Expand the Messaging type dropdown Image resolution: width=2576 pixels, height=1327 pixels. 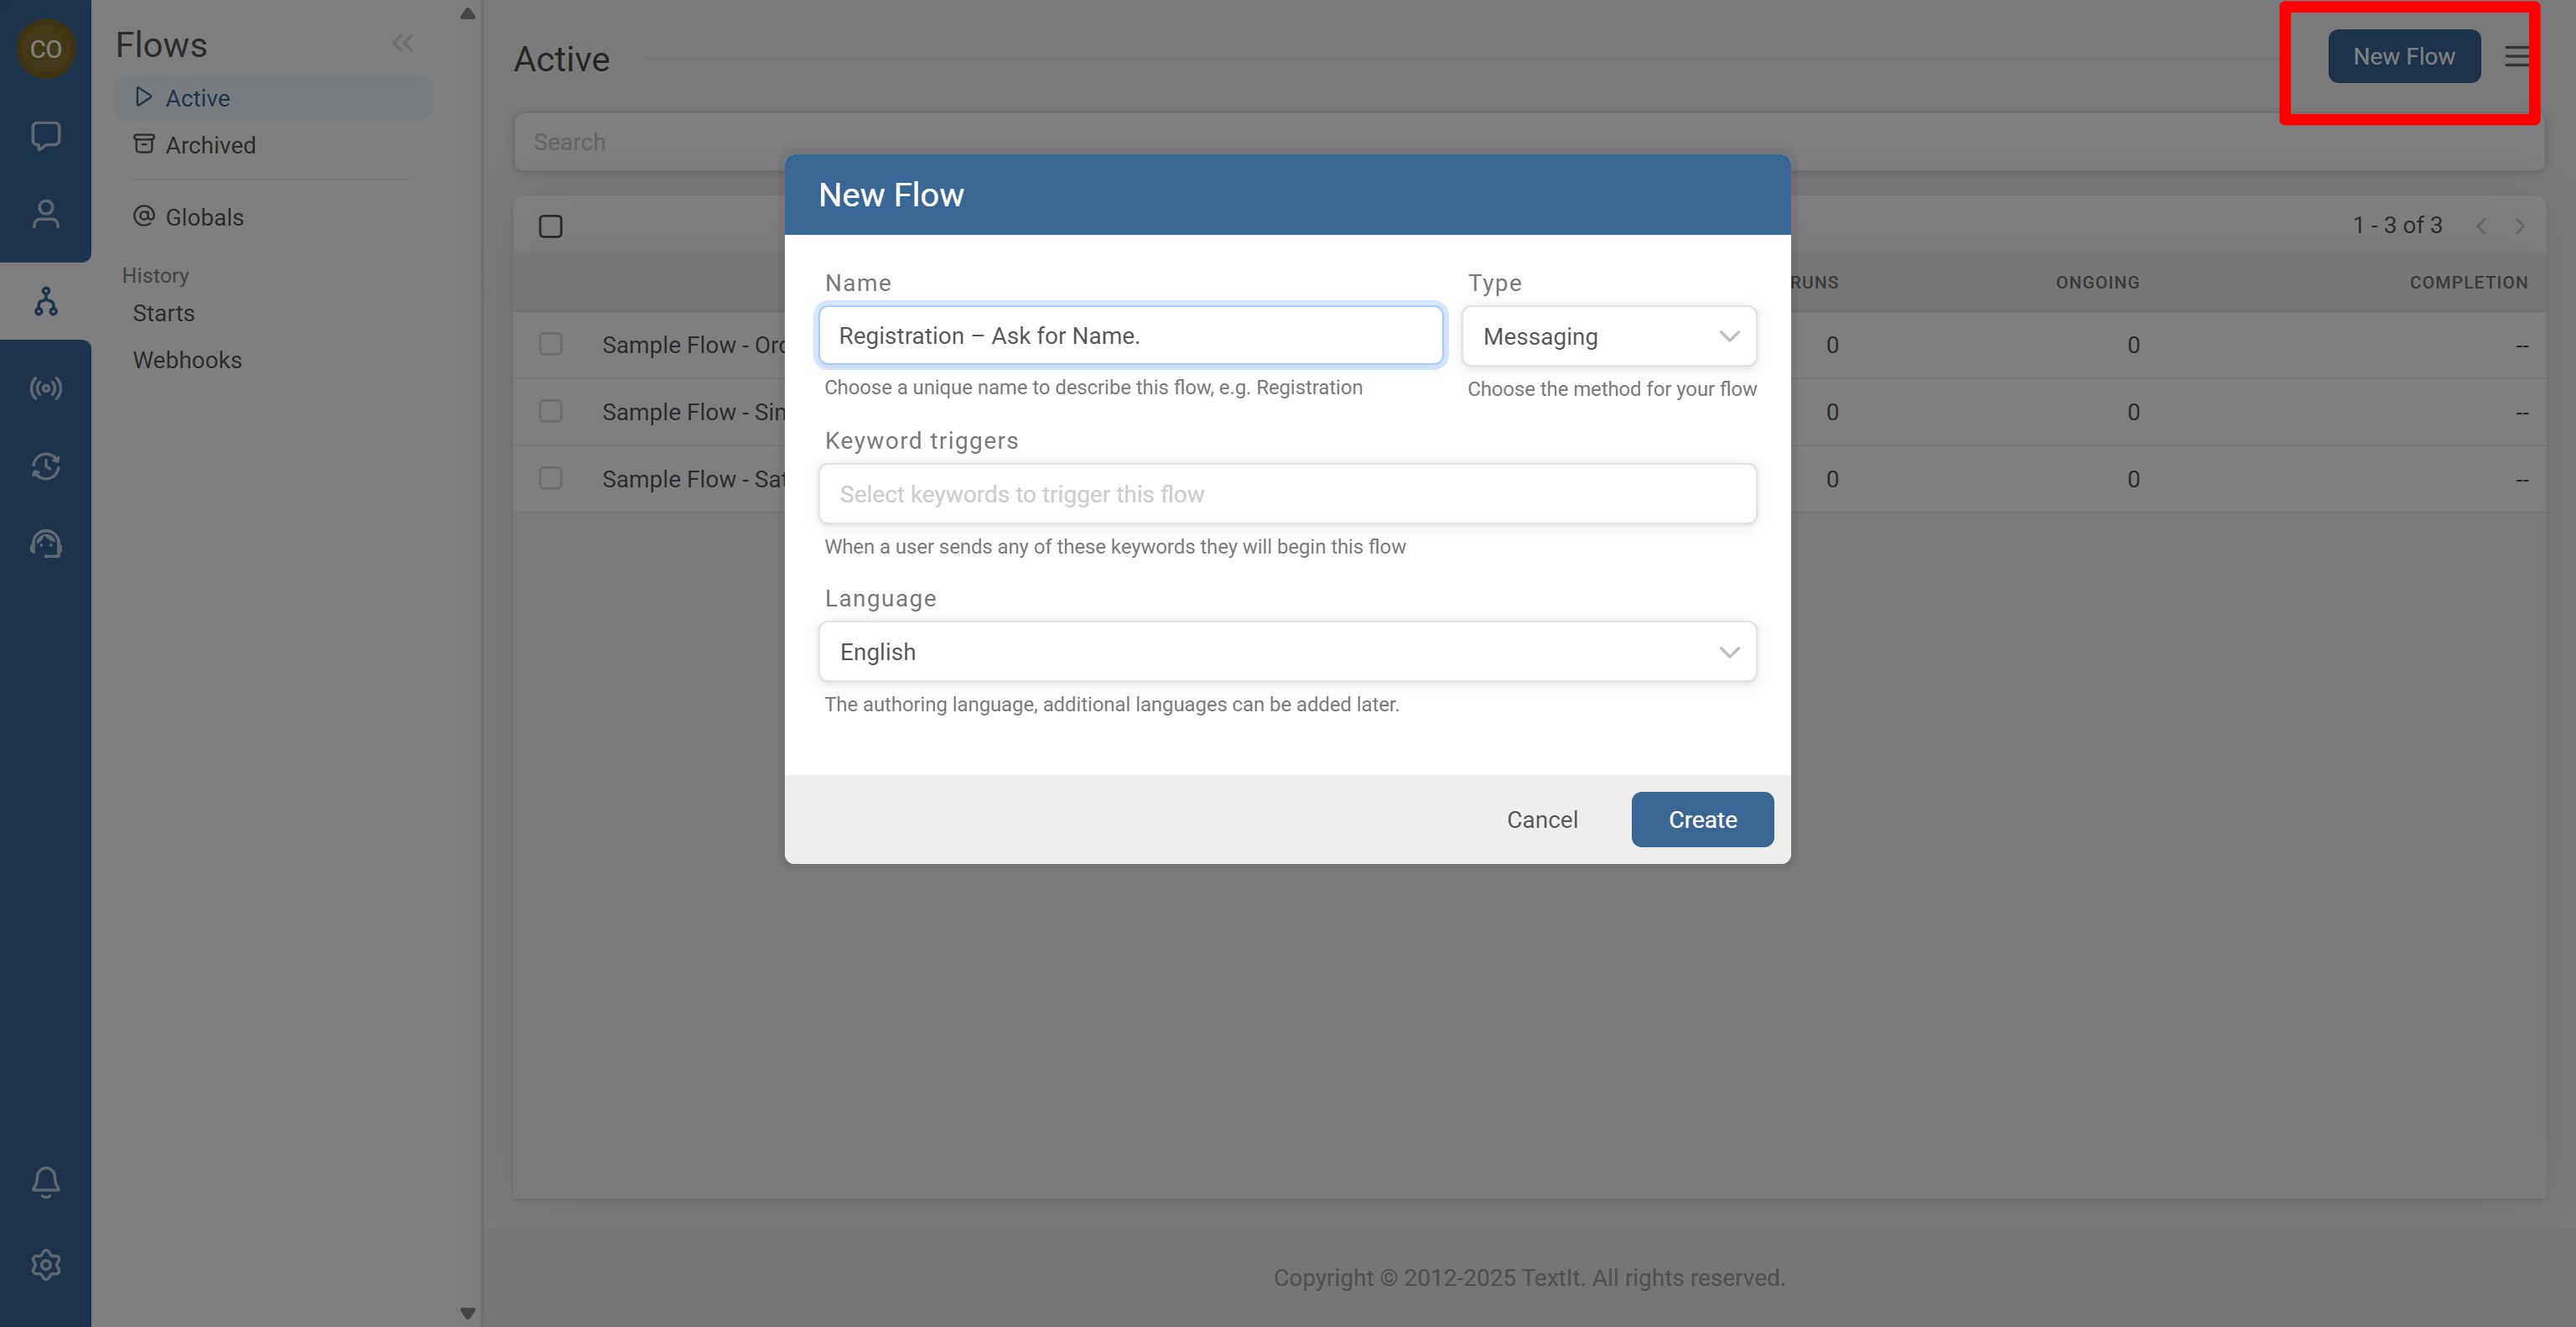1608,336
